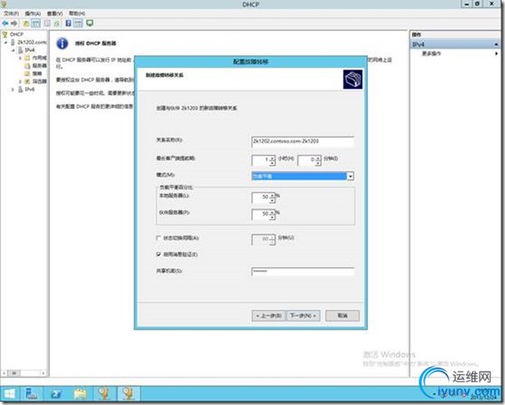This screenshot has width=505, height=405.
Task: Expand the IPv6 tree node
Action: 13,90
